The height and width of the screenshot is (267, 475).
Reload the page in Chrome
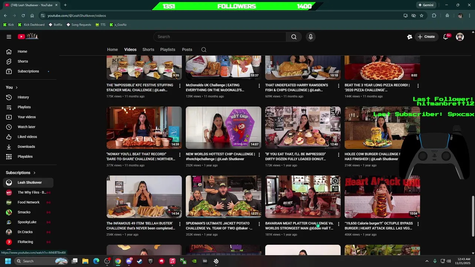click(23, 16)
